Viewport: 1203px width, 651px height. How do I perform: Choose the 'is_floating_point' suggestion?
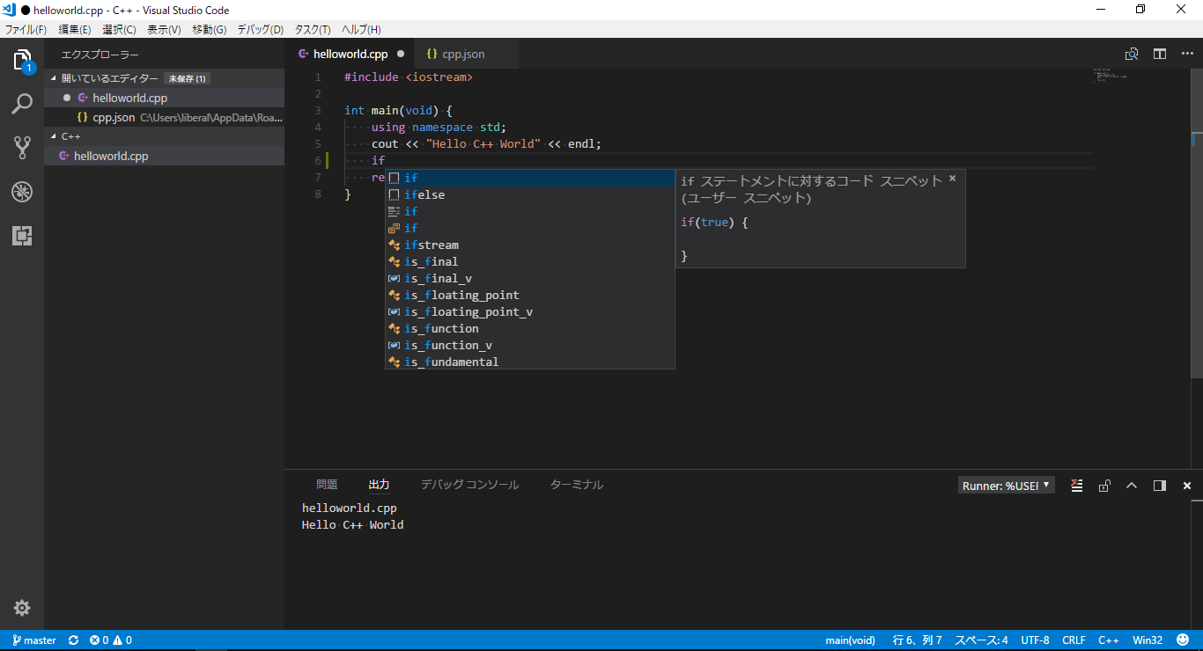530,295
